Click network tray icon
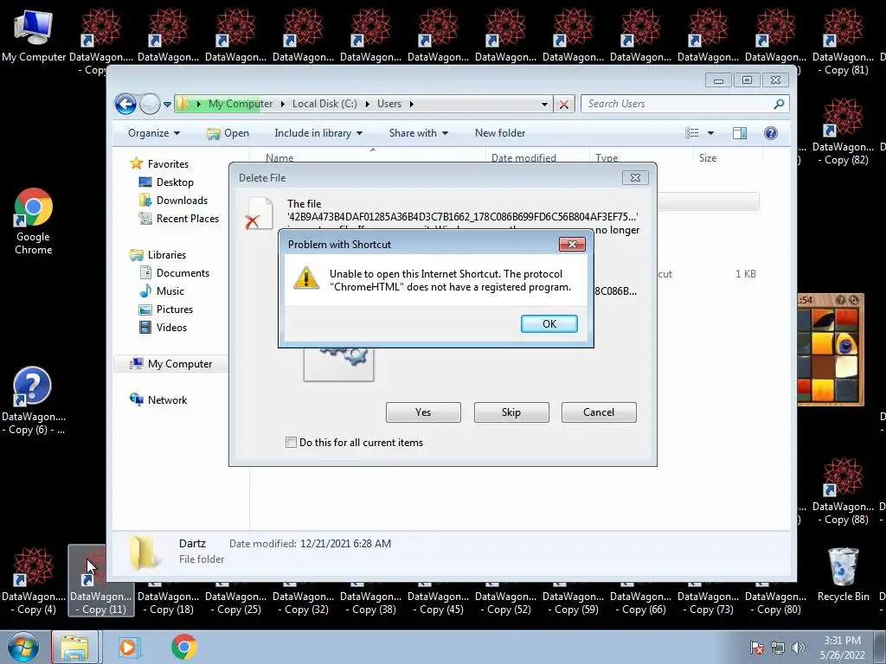Screen dimensions: 886x664 (778, 648)
